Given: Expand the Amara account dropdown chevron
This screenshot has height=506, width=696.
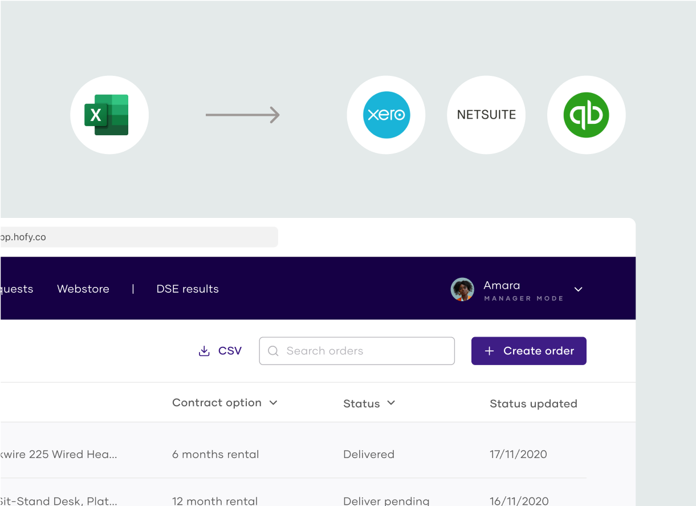Looking at the screenshot, I should coord(578,289).
